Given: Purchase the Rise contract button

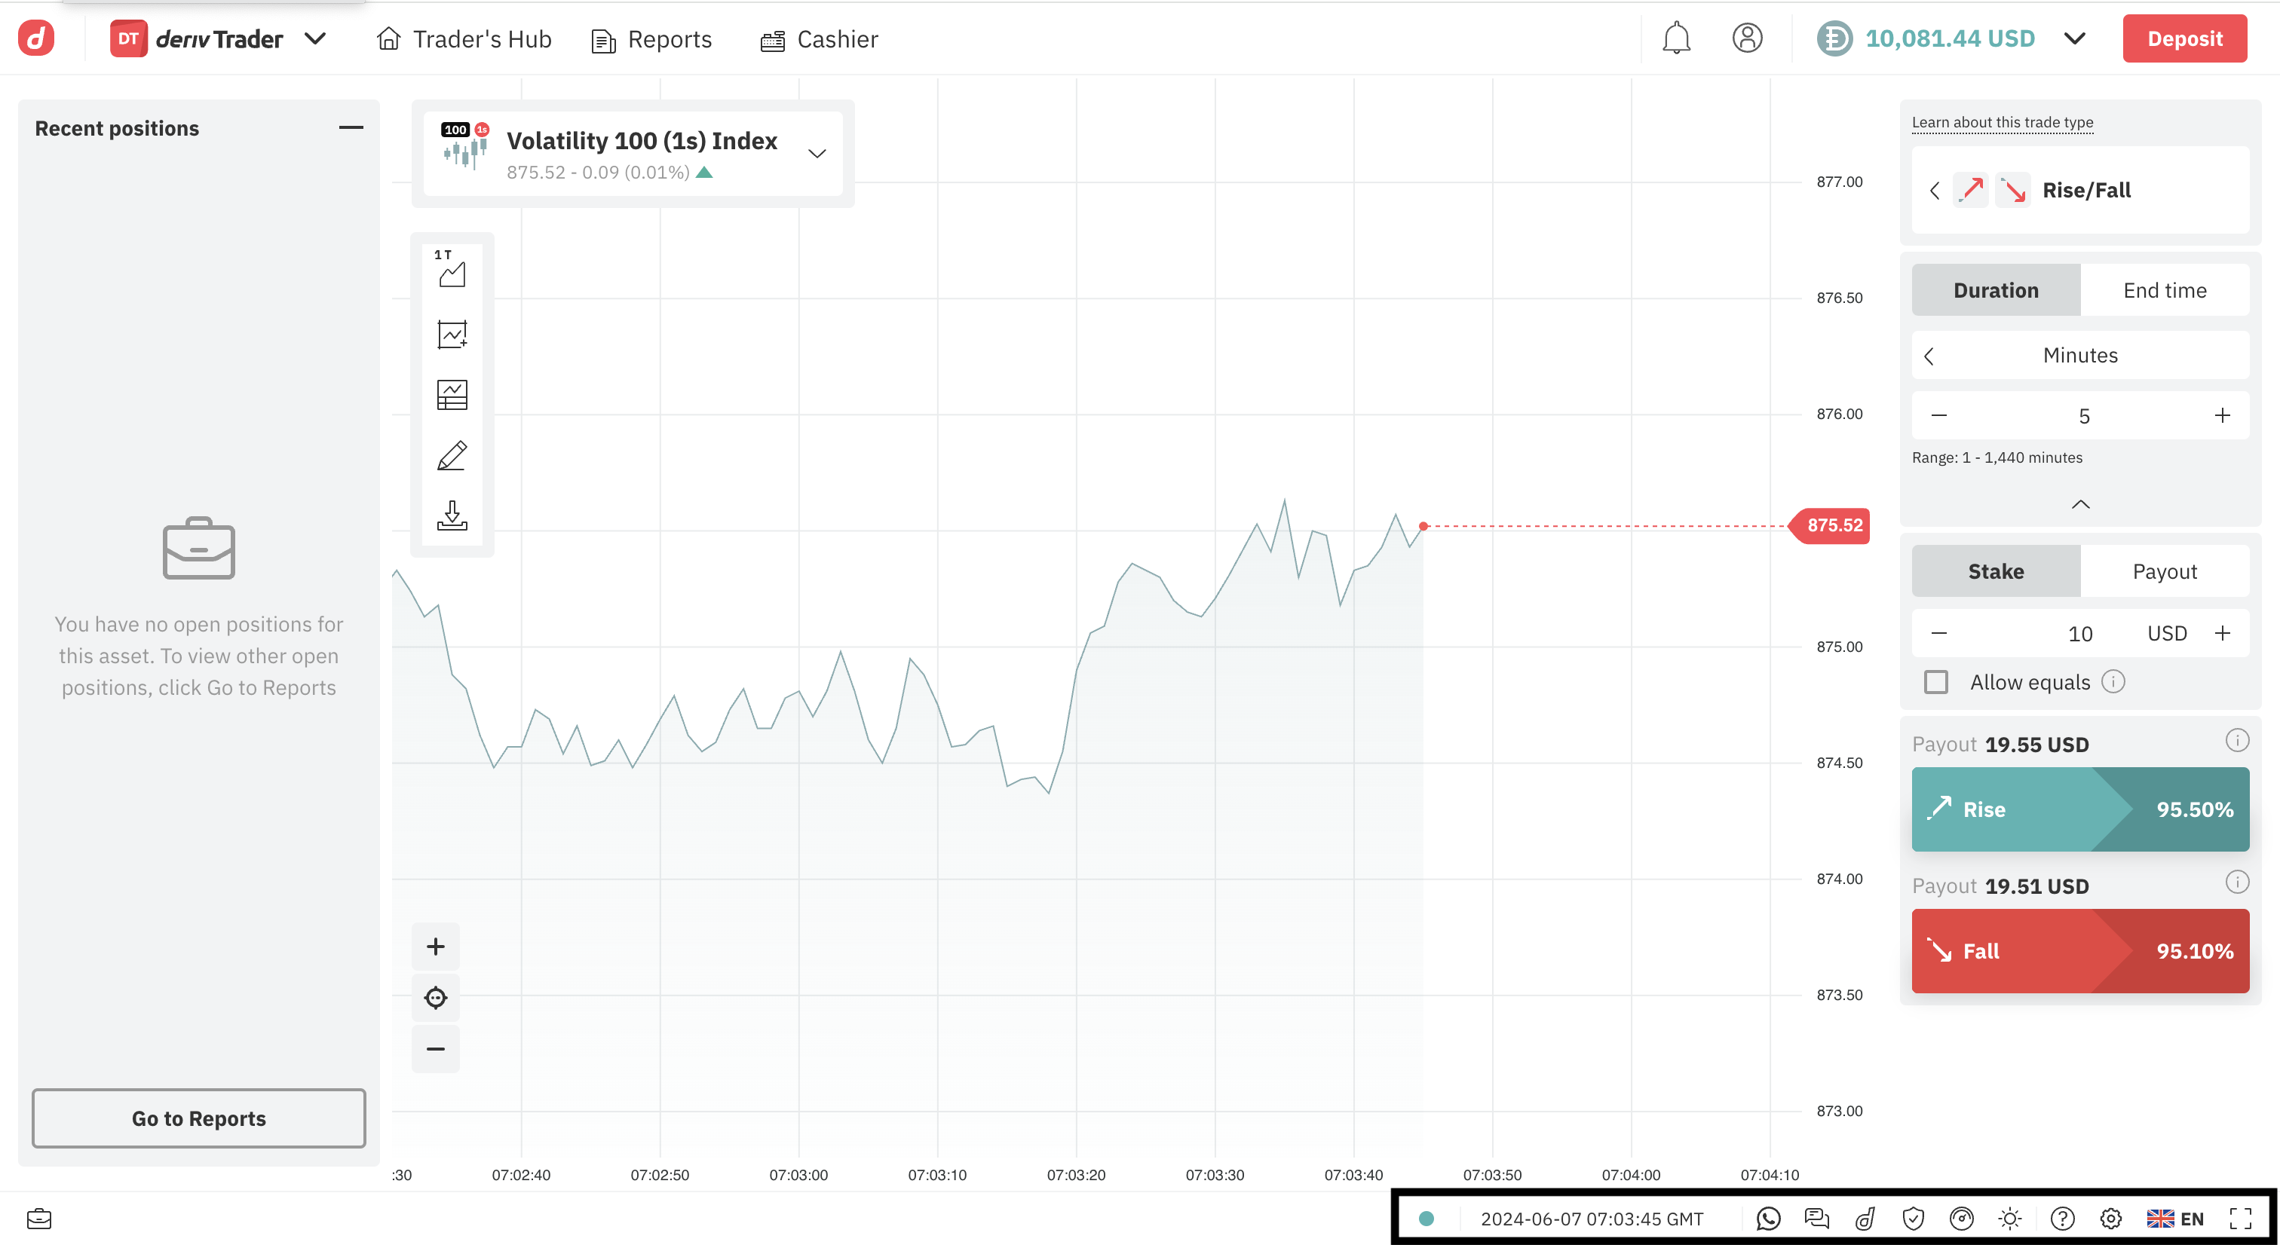Looking at the screenshot, I should point(2079,809).
